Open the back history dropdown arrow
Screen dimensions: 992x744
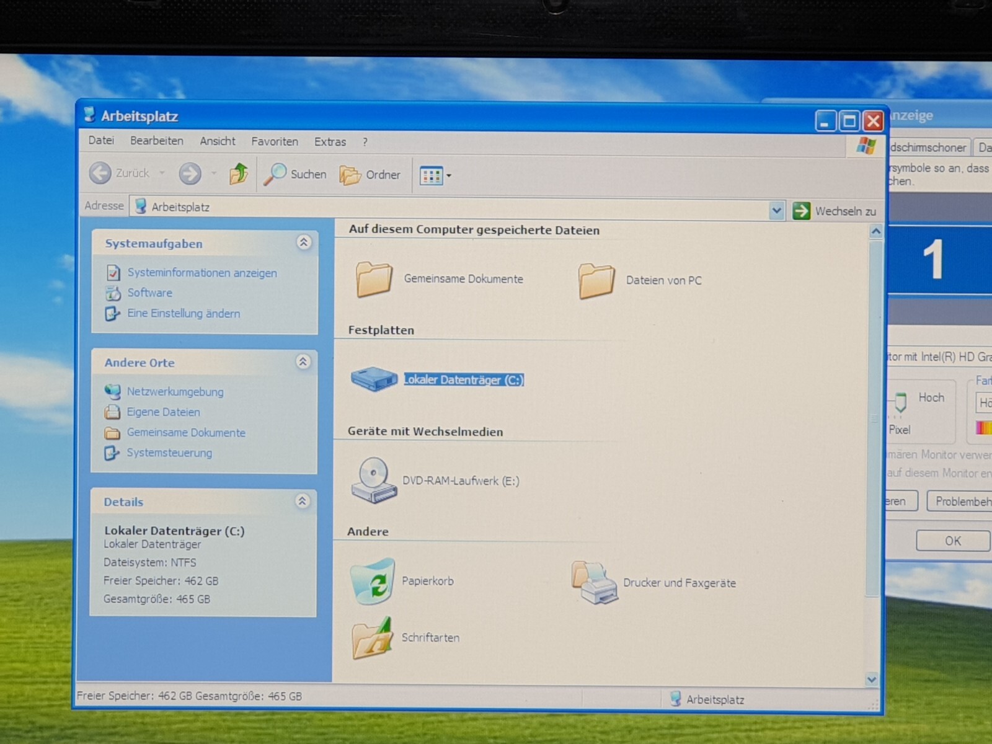[162, 173]
